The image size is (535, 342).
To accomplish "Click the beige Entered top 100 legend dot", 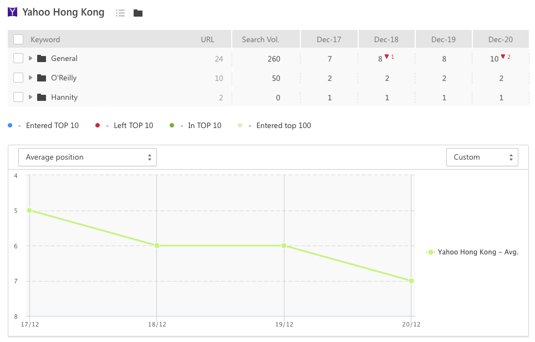I will (240, 125).
